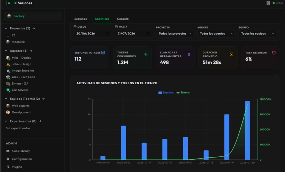This screenshot has width=285, height=172.
Task: Open the Develpoment team
Action: point(21,112)
